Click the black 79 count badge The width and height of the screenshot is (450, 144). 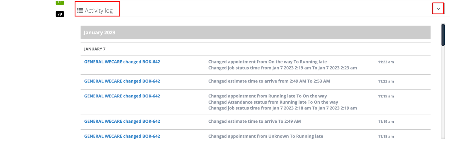[x=60, y=14]
